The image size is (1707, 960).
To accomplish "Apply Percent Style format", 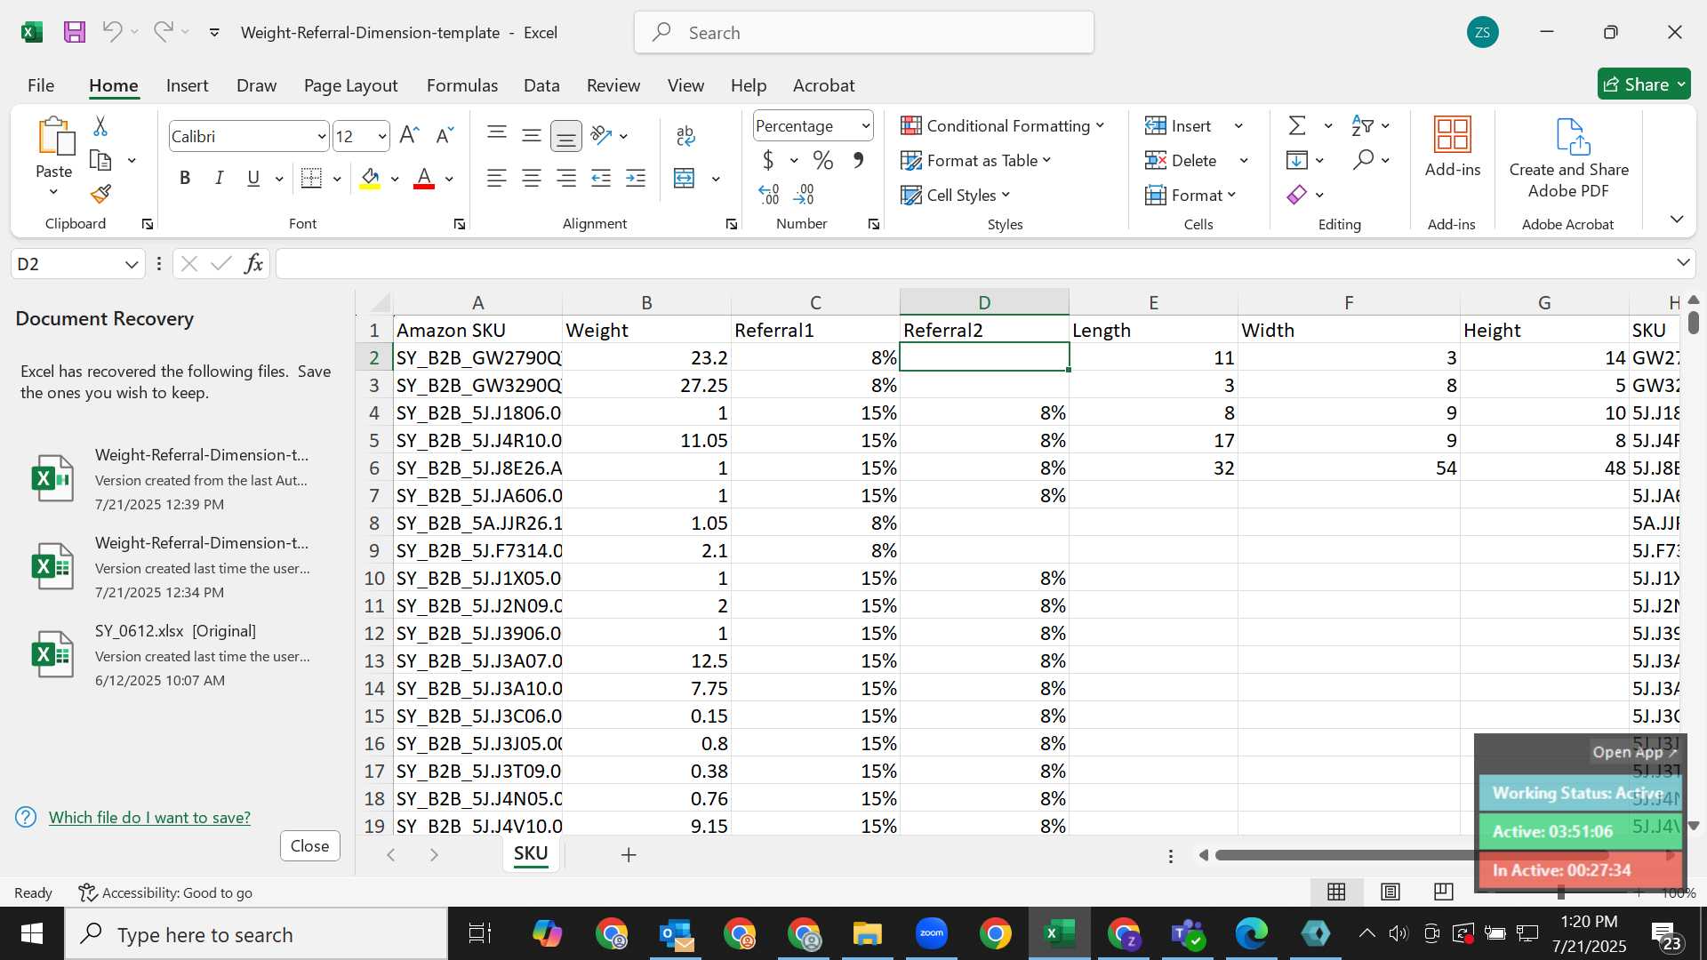I will (x=823, y=161).
